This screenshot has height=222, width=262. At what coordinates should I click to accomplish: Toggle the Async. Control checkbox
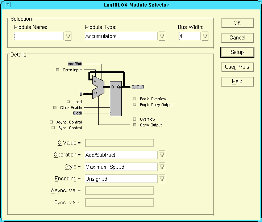click(x=53, y=122)
